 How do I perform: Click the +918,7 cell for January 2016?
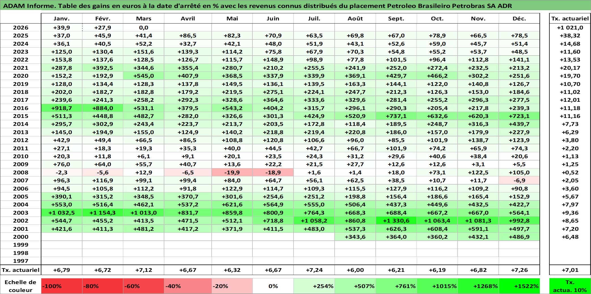point(62,108)
